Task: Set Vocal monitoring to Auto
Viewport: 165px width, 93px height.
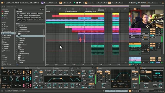Action: pyautogui.click(x=145, y=50)
